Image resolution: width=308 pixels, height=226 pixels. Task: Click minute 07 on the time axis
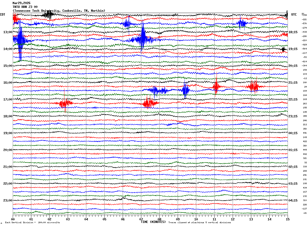point(141,219)
